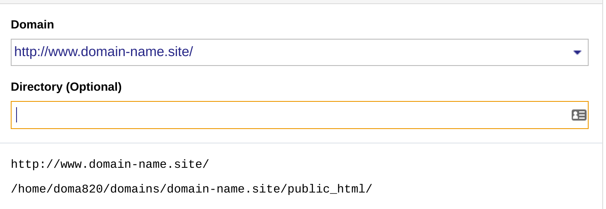Click the /home/doma820/domains path text
The height and width of the screenshot is (209, 606).
pyautogui.click(x=88, y=189)
